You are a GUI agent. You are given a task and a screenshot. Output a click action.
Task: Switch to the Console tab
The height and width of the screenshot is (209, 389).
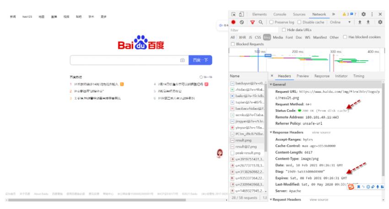(280, 14)
